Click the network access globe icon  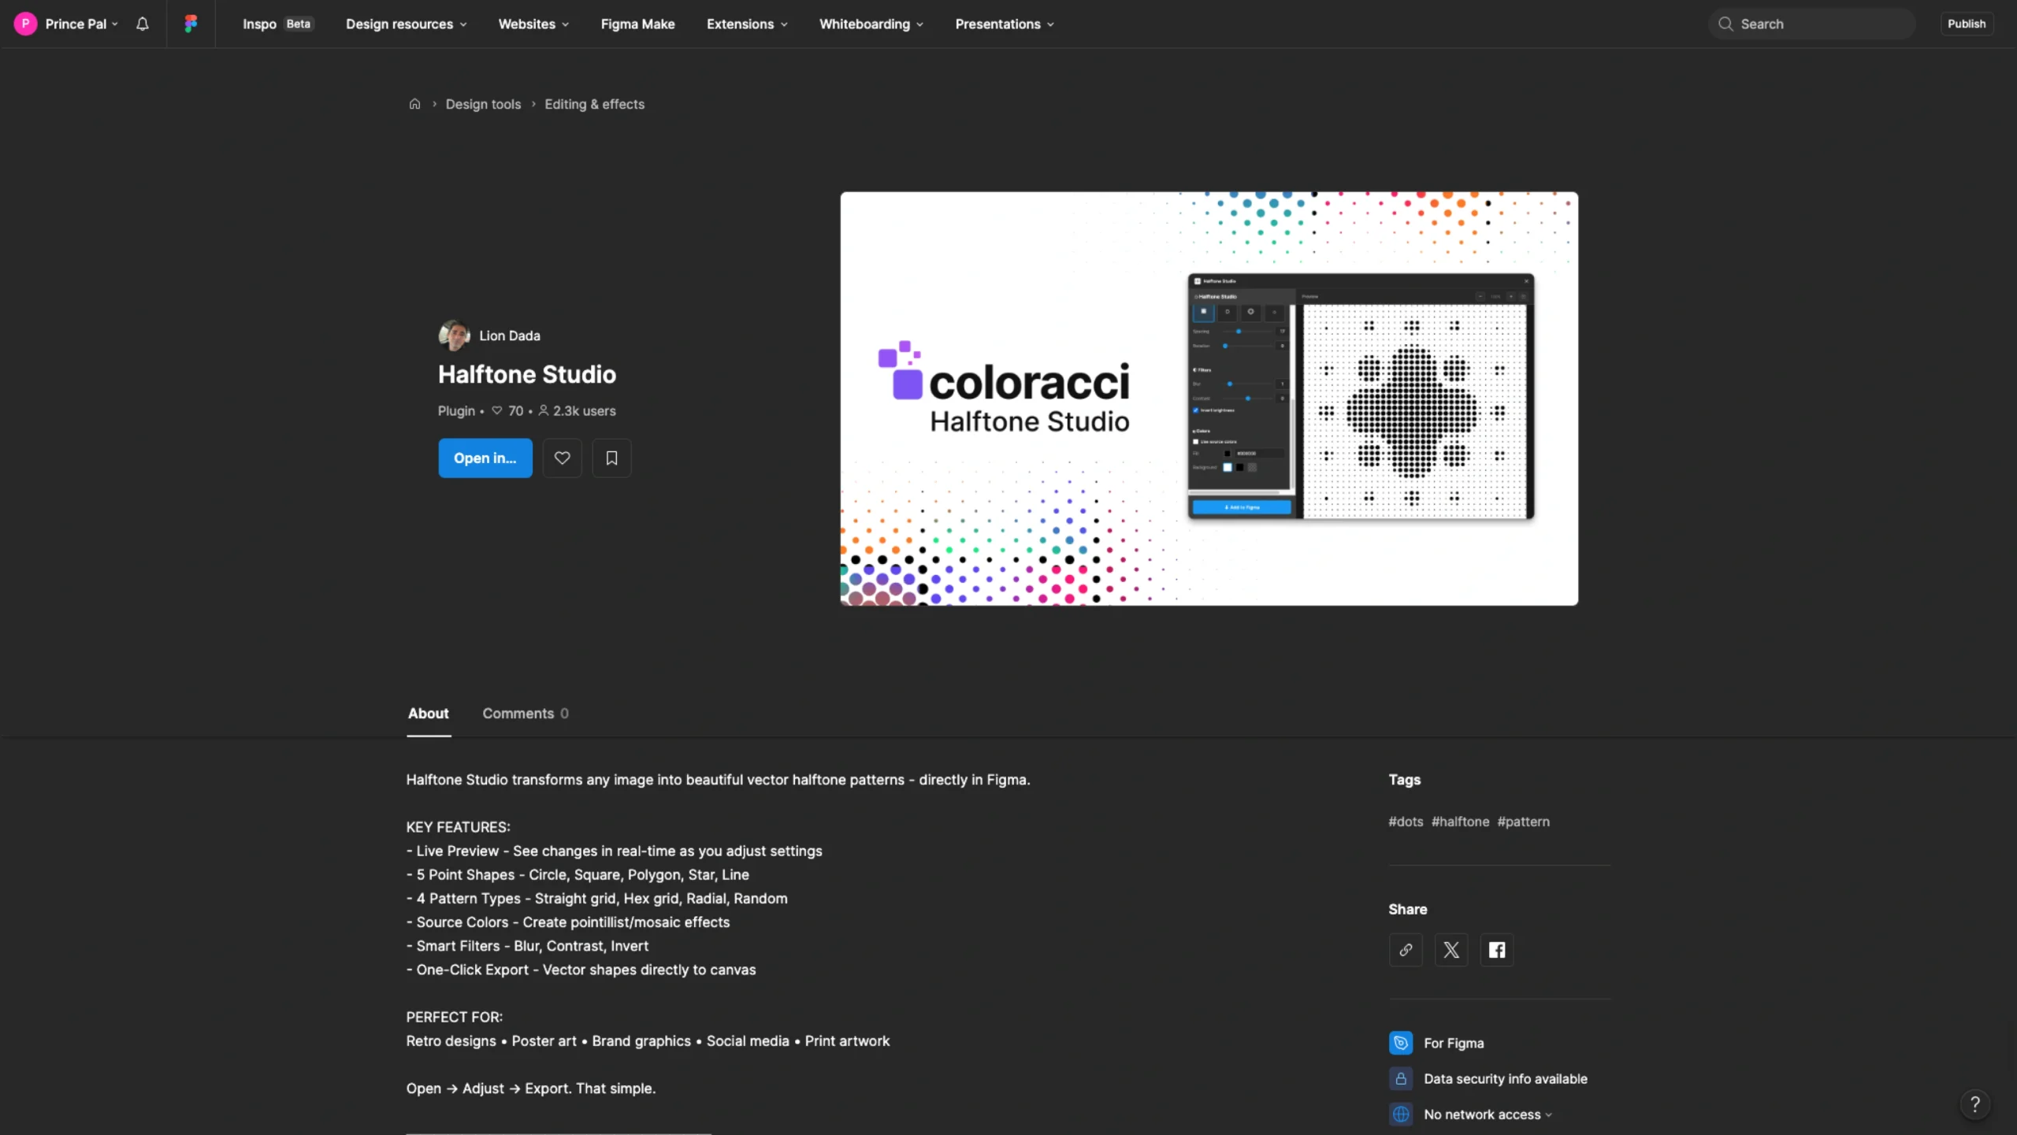point(1401,1115)
